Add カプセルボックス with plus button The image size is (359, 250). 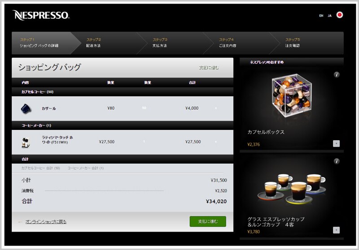click(336, 143)
